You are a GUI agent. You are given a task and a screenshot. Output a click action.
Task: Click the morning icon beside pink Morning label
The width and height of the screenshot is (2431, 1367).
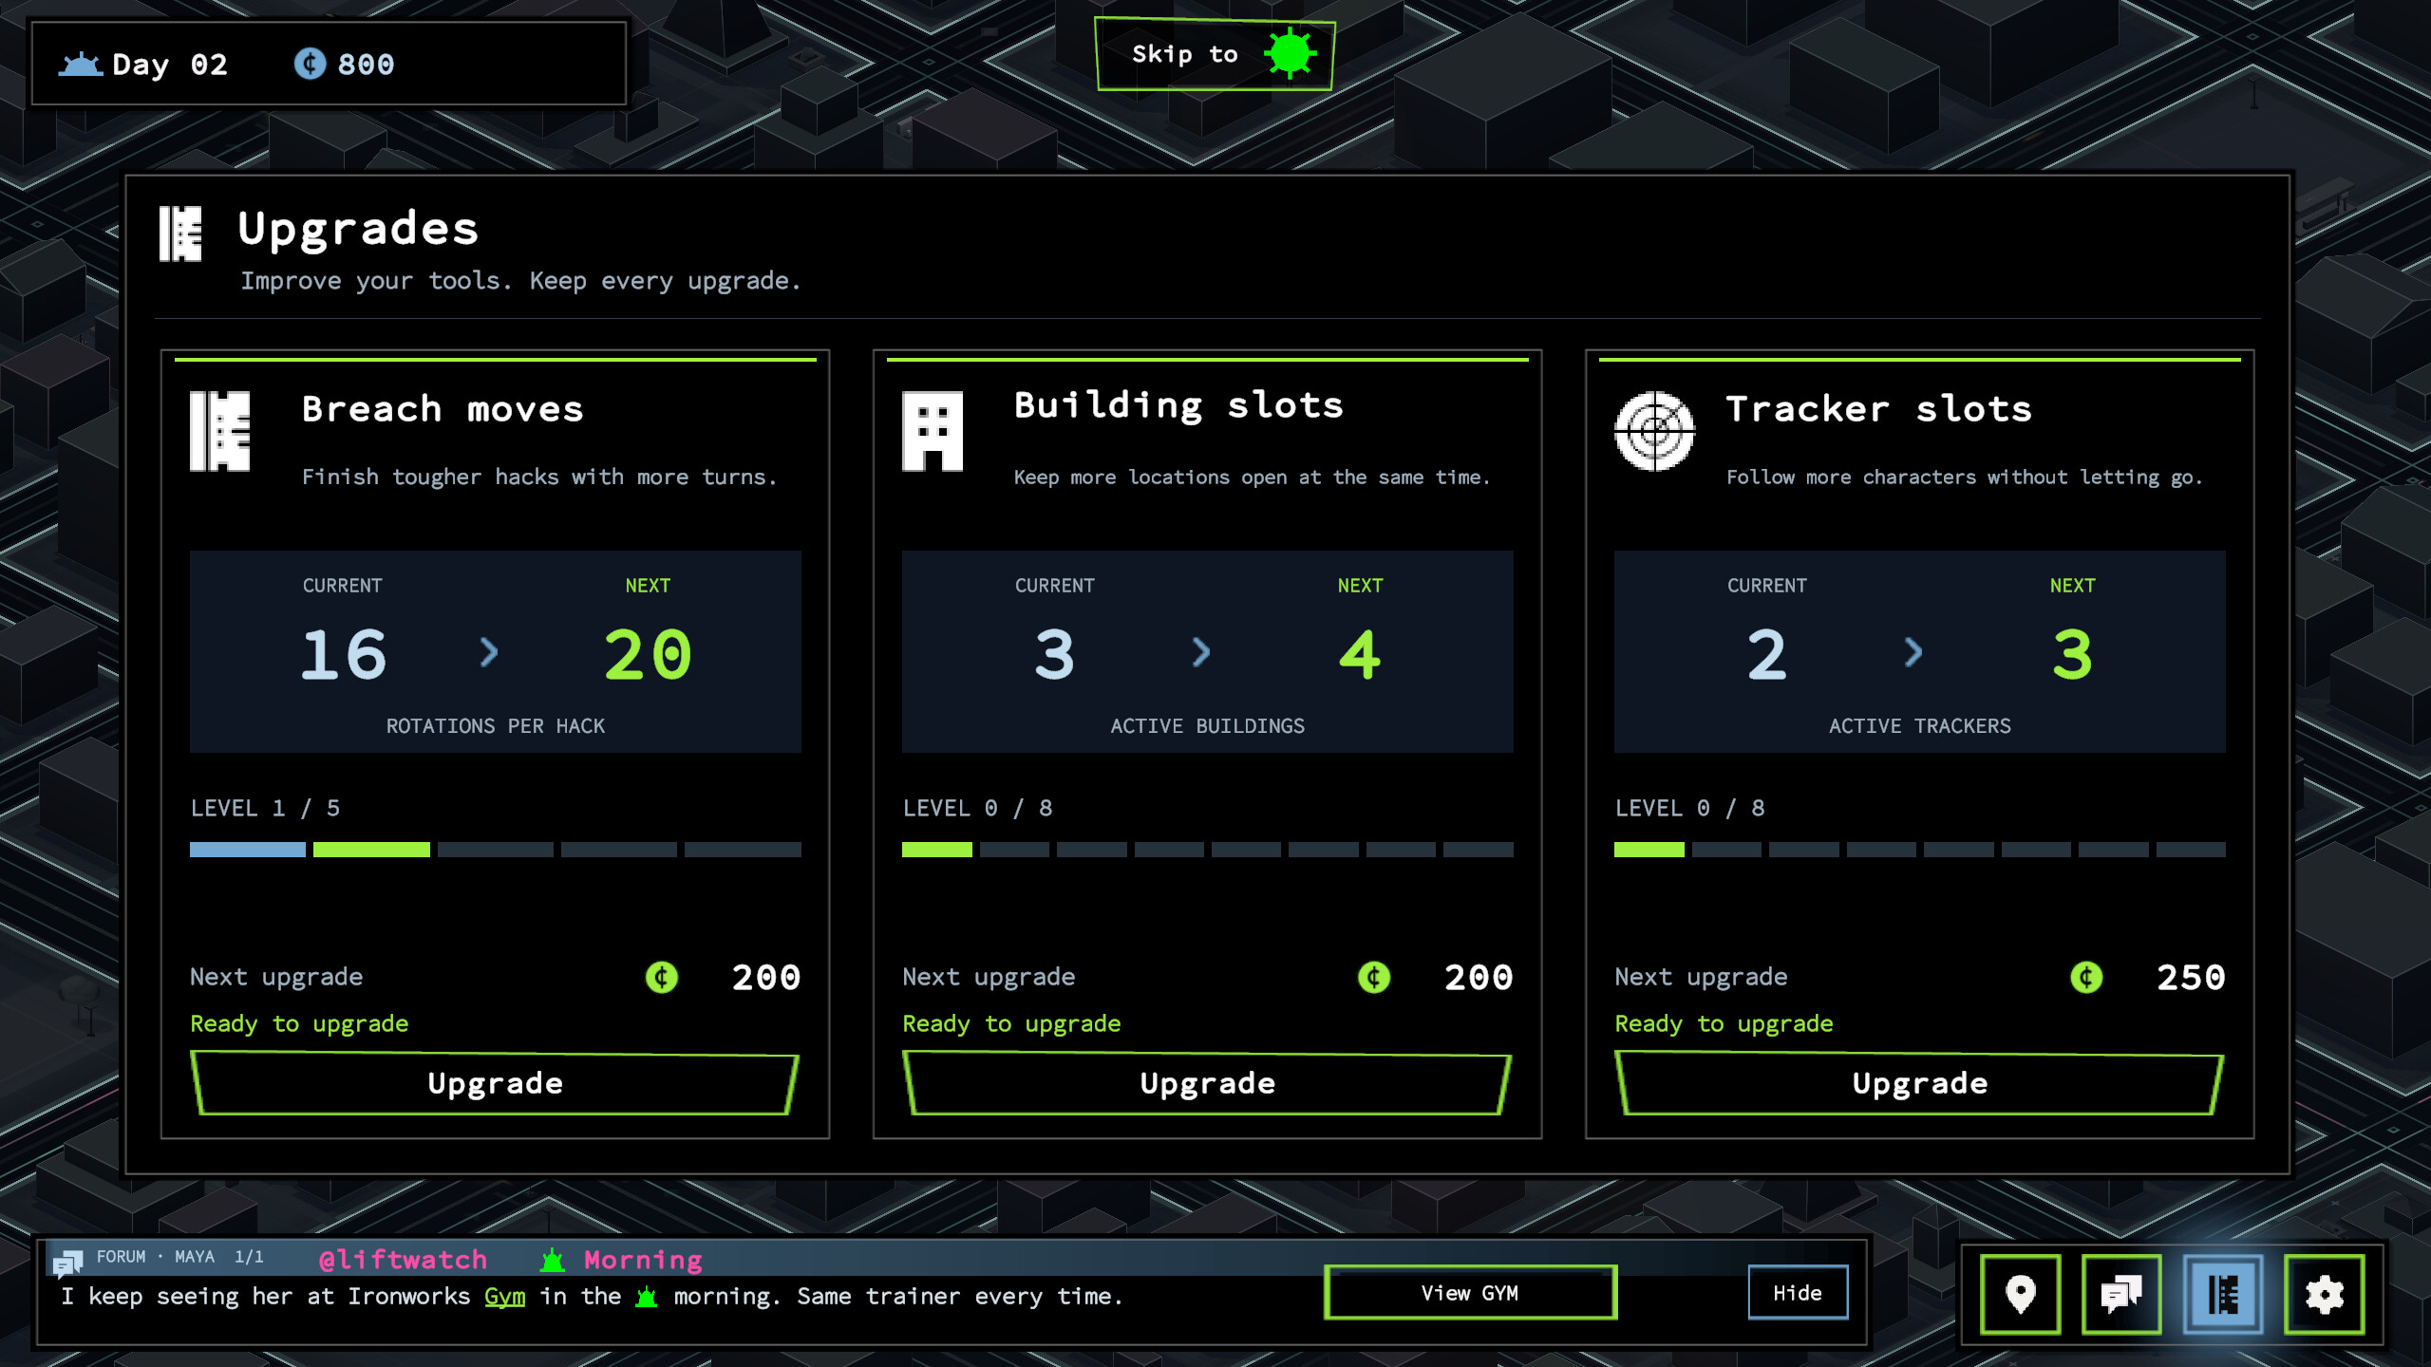[x=553, y=1260]
